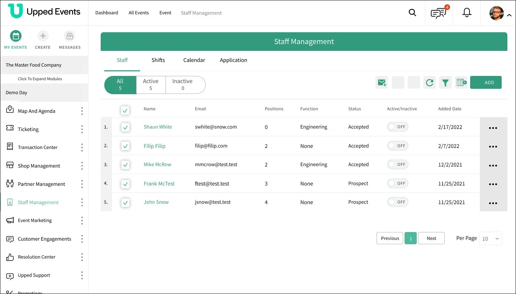516x294 pixels.
Task: Expand Staff Management options dots
Action: coord(82,202)
